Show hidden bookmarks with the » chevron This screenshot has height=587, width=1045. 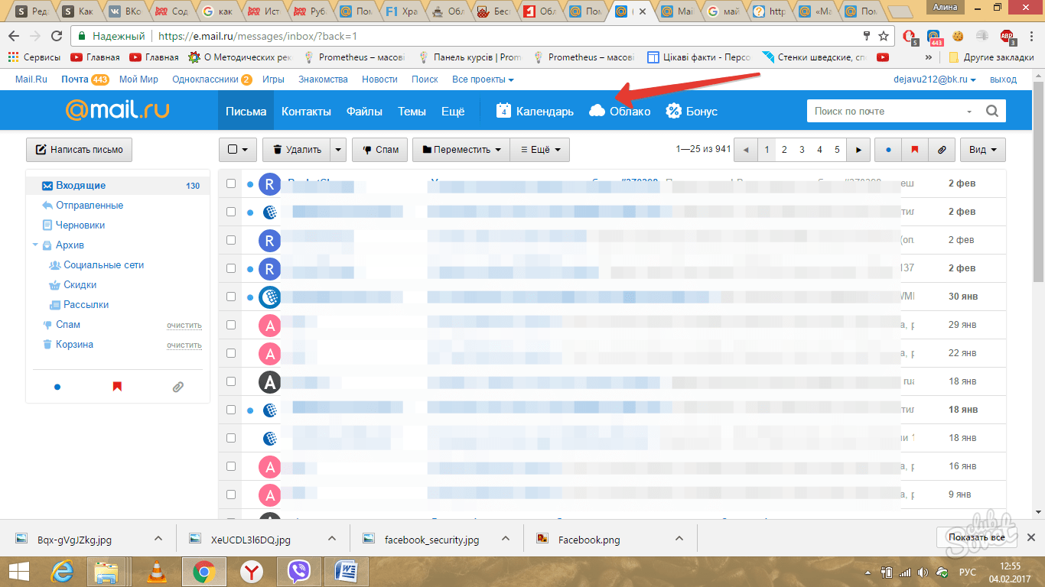pos(929,57)
